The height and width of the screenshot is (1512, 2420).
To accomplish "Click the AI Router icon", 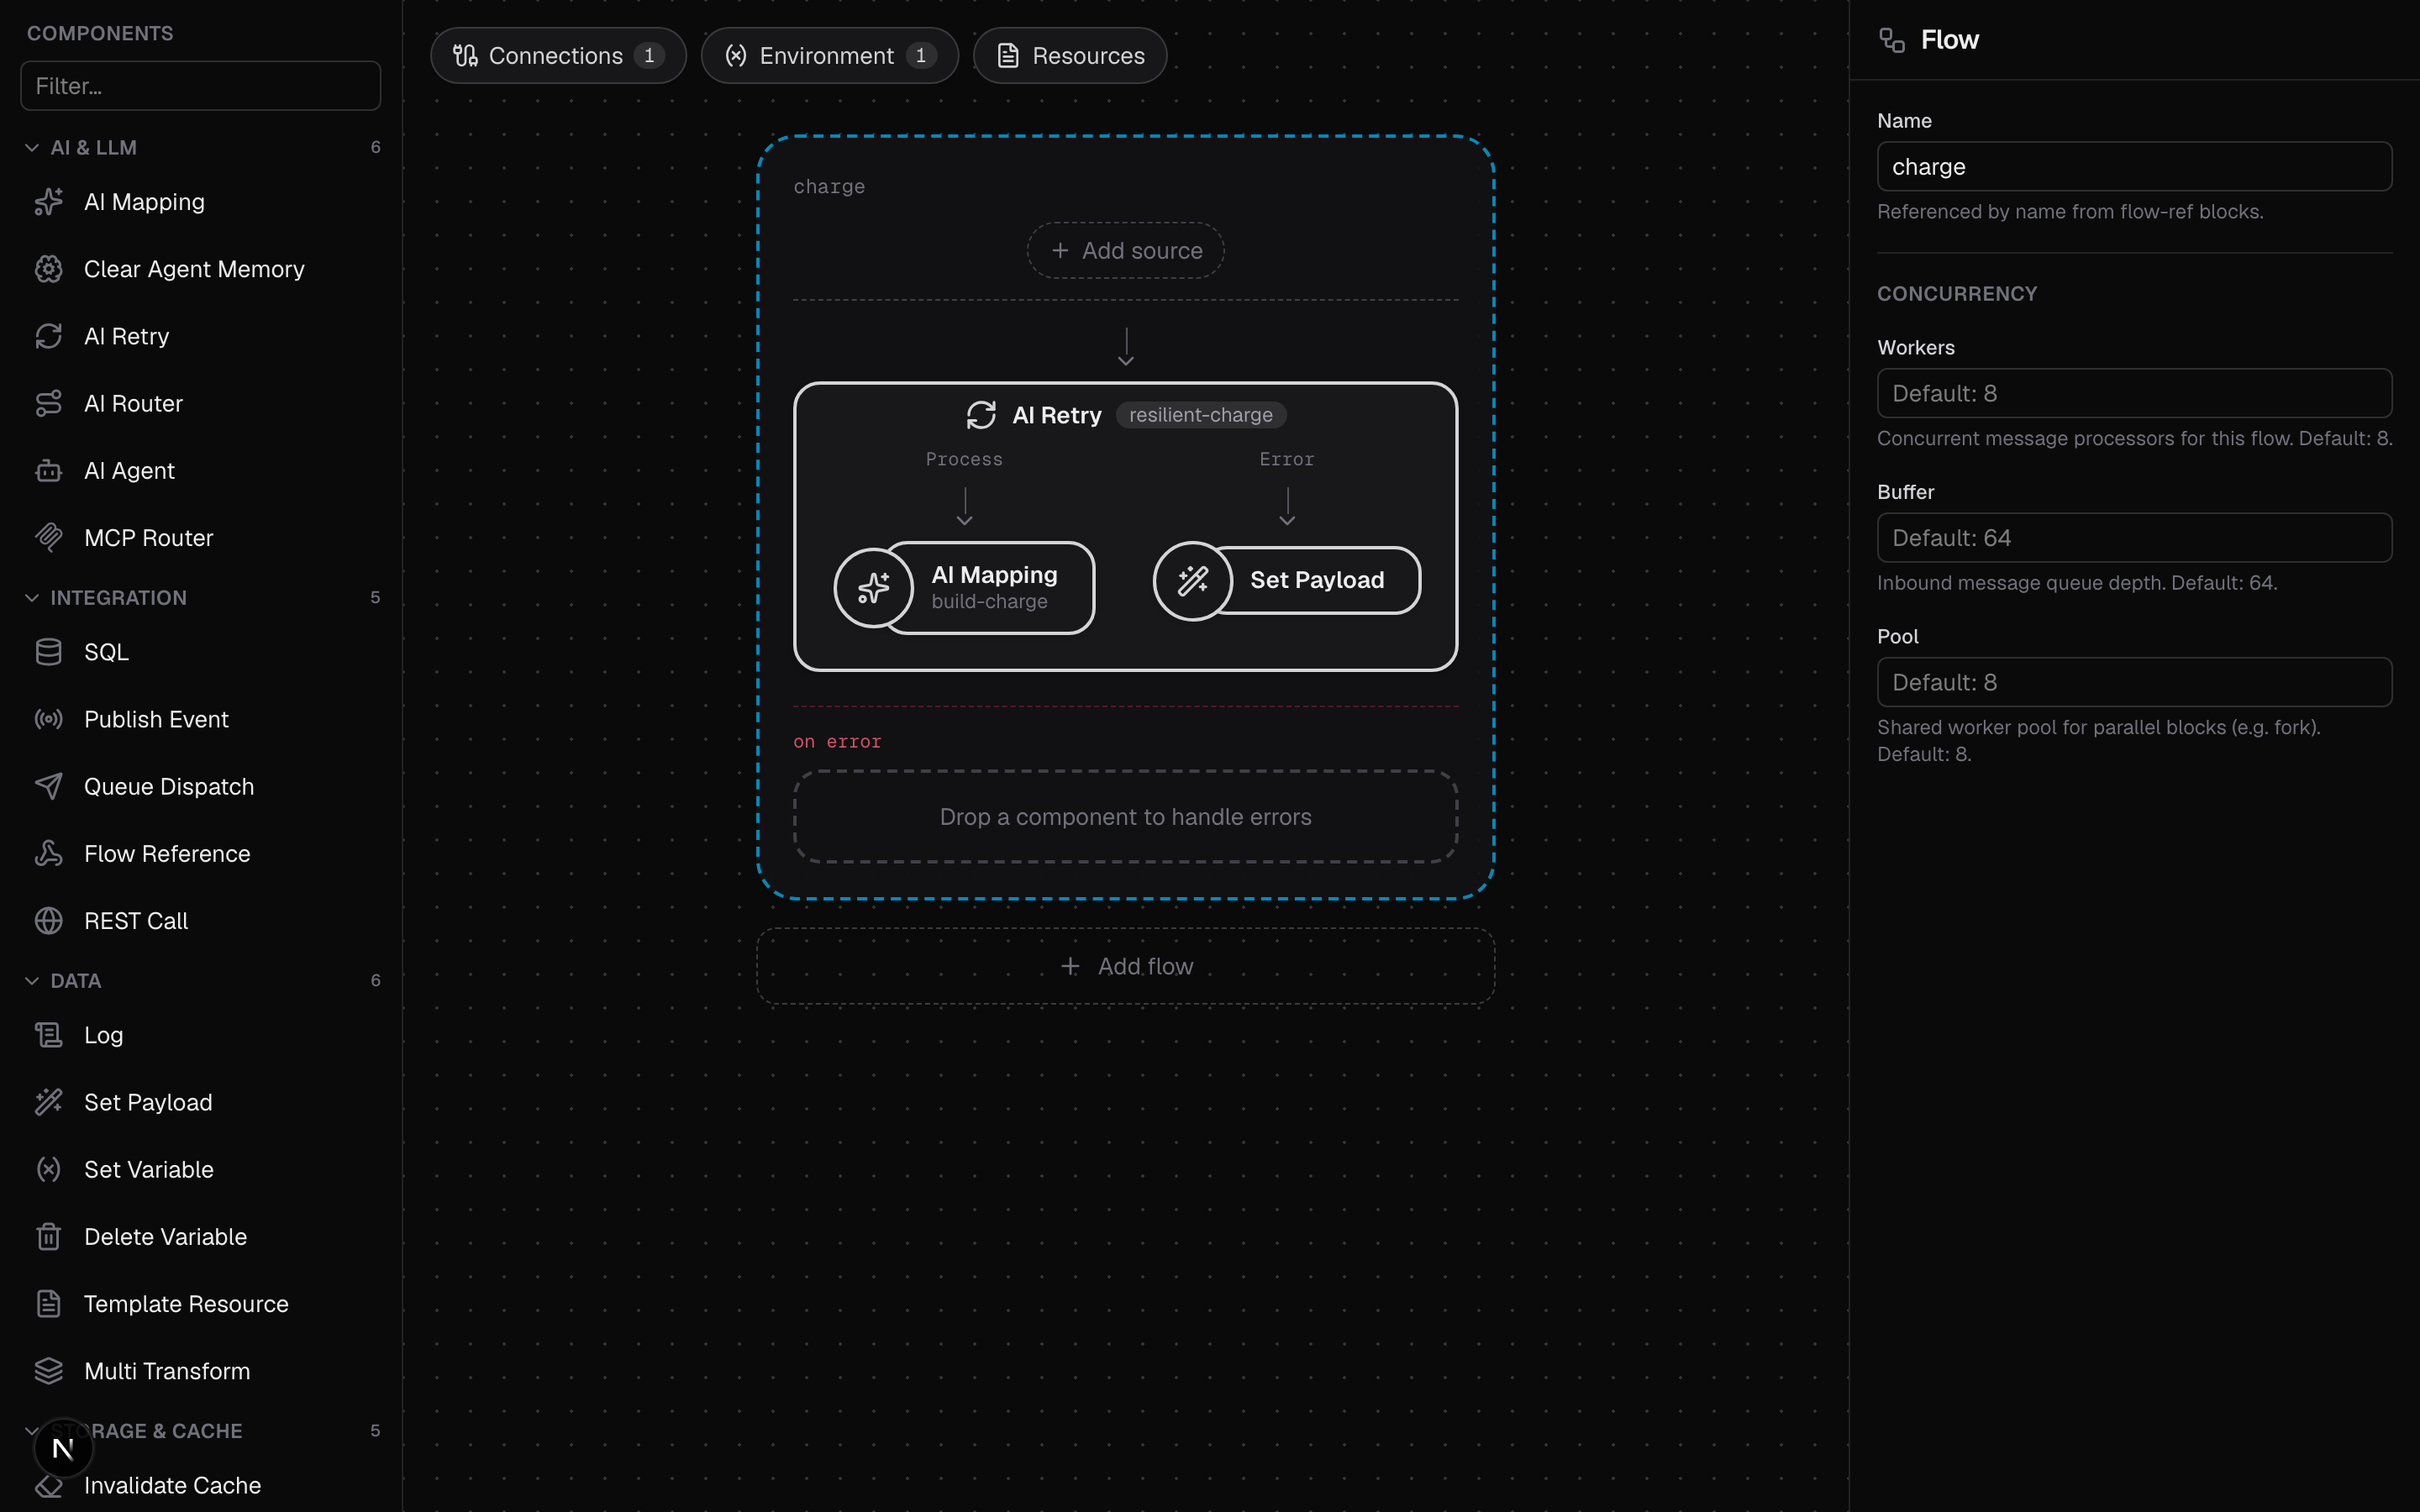I will click(48, 403).
